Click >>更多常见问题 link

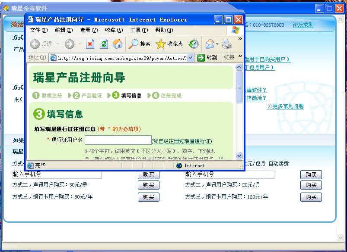click(x=286, y=106)
